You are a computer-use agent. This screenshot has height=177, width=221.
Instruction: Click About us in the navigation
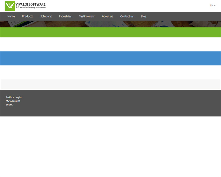tap(108, 17)
